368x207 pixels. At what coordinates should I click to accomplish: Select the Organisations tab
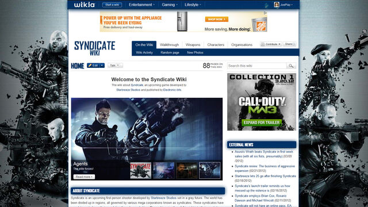pyautogui.click(x=241, y=45)
